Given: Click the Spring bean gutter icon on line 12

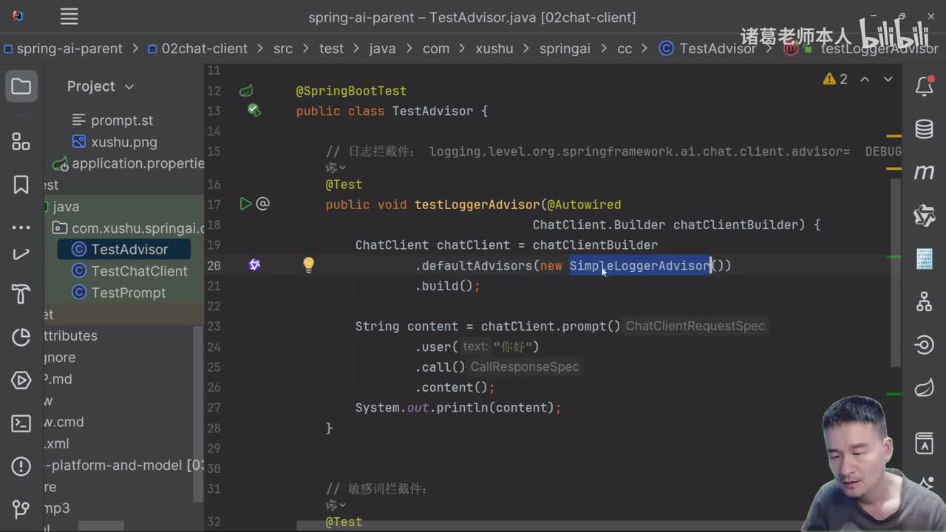Looking at the screenshot, I should [246, 91].
